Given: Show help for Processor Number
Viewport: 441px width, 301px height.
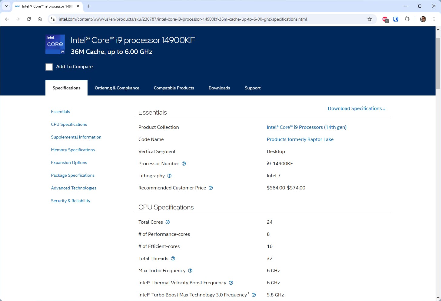Looking at the screenshot, I should pyautogui.click(x=184, y=164).
